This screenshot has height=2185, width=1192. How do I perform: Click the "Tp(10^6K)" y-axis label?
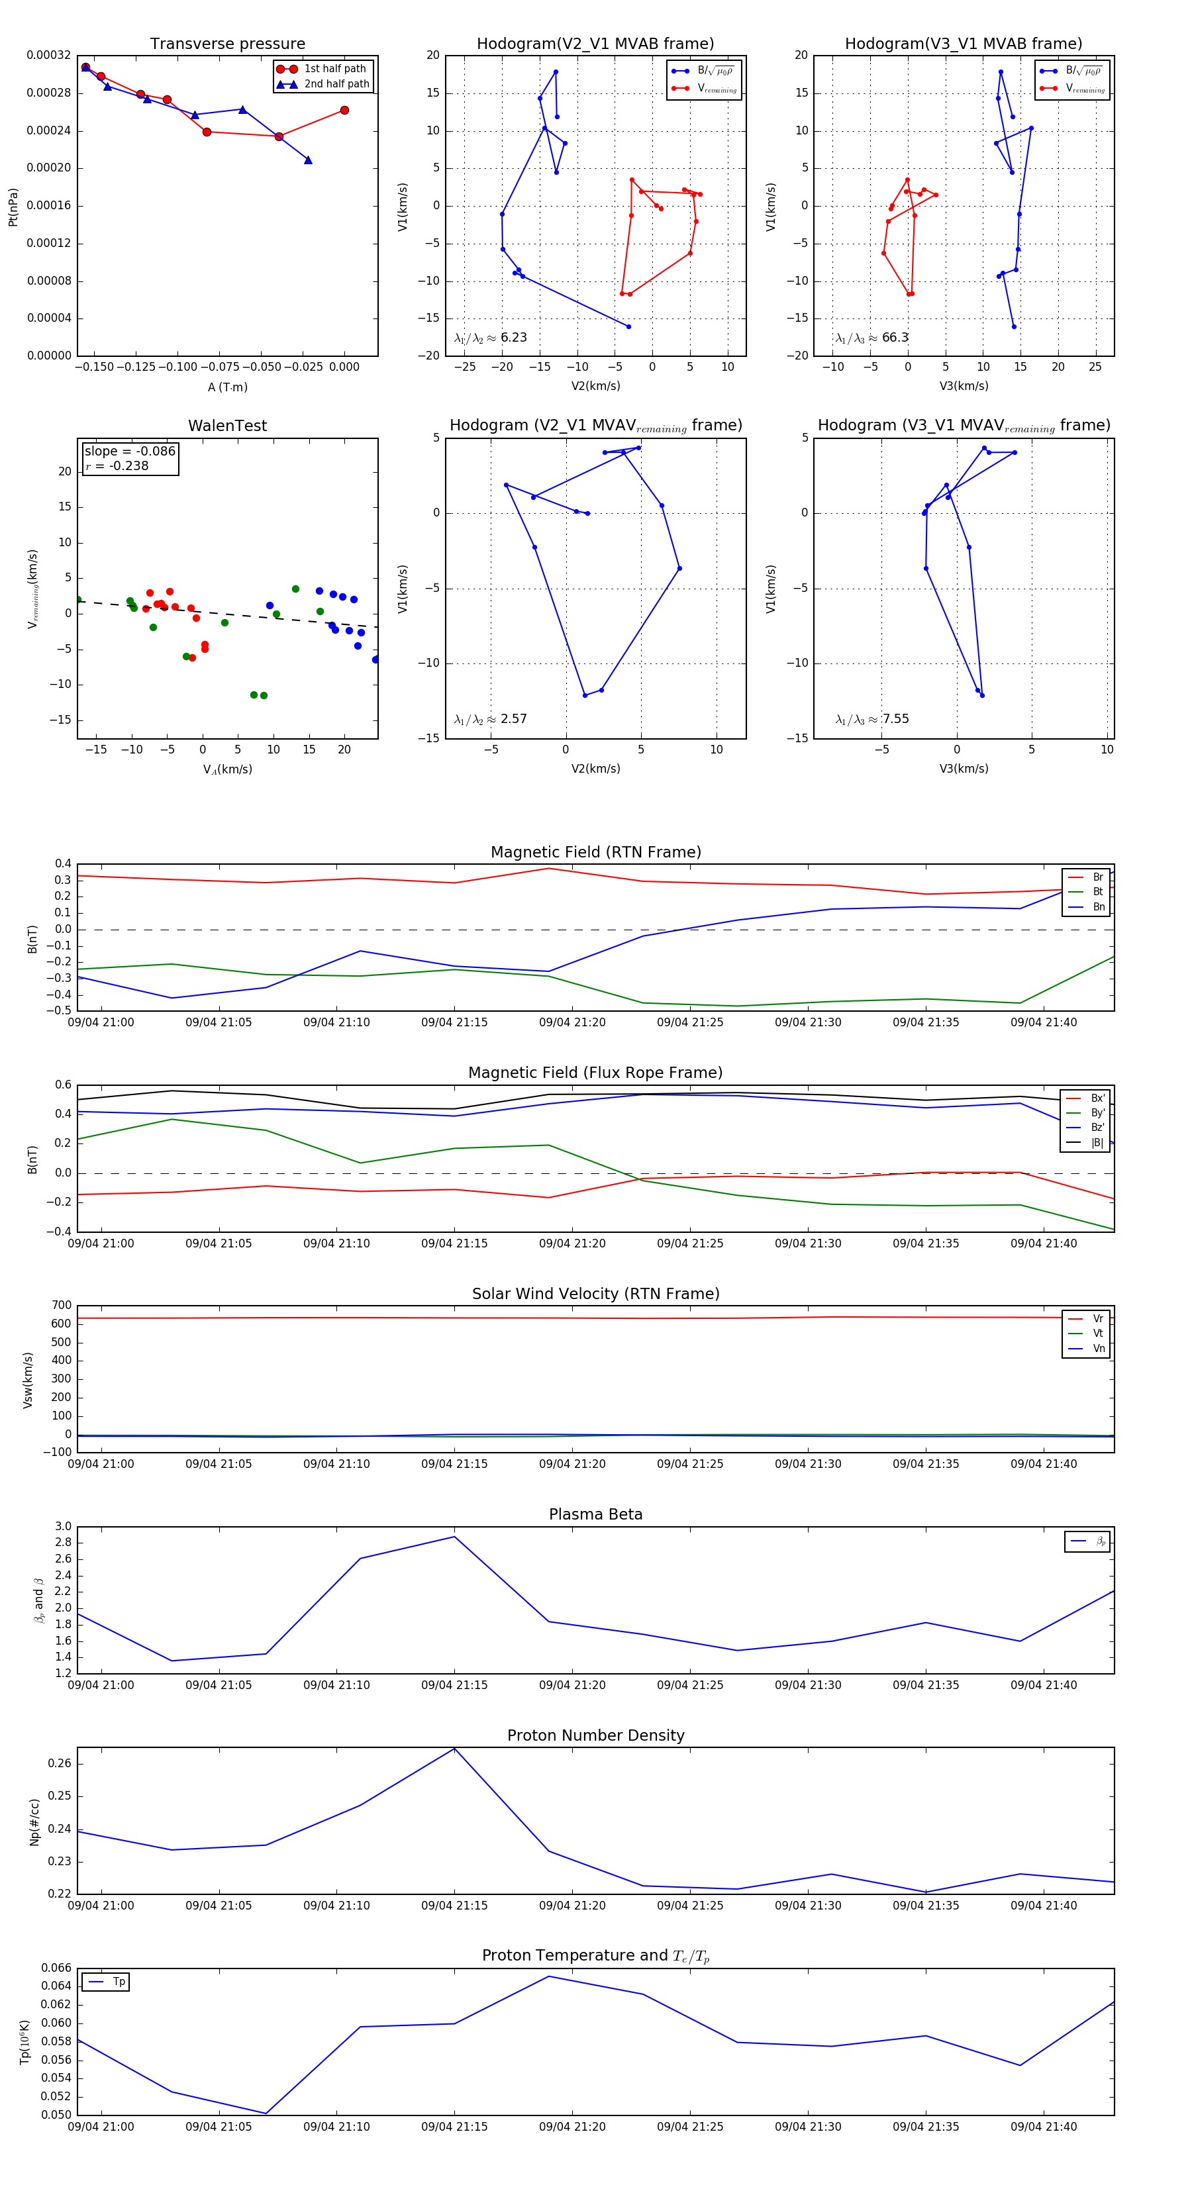[x=25, y=2043]
